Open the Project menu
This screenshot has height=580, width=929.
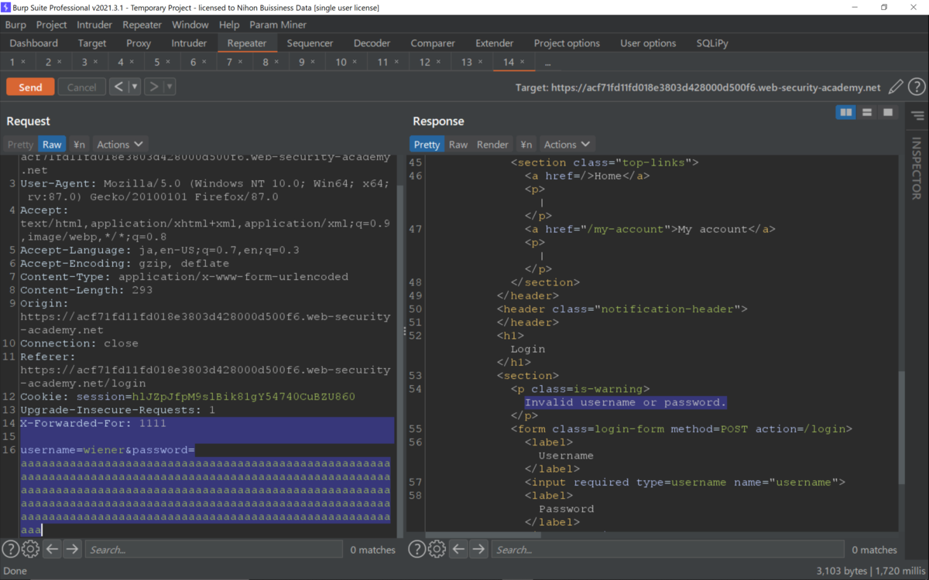(x=52, y=25)
